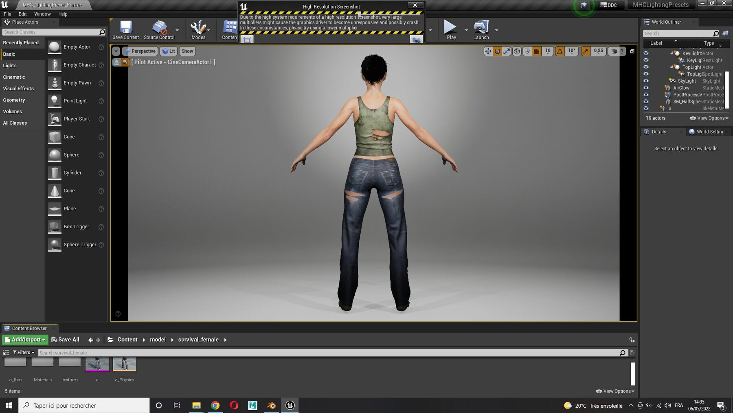Maximize or restore the viewport
This screenshot has height=413, width=733.
click(x=632, y=51)
